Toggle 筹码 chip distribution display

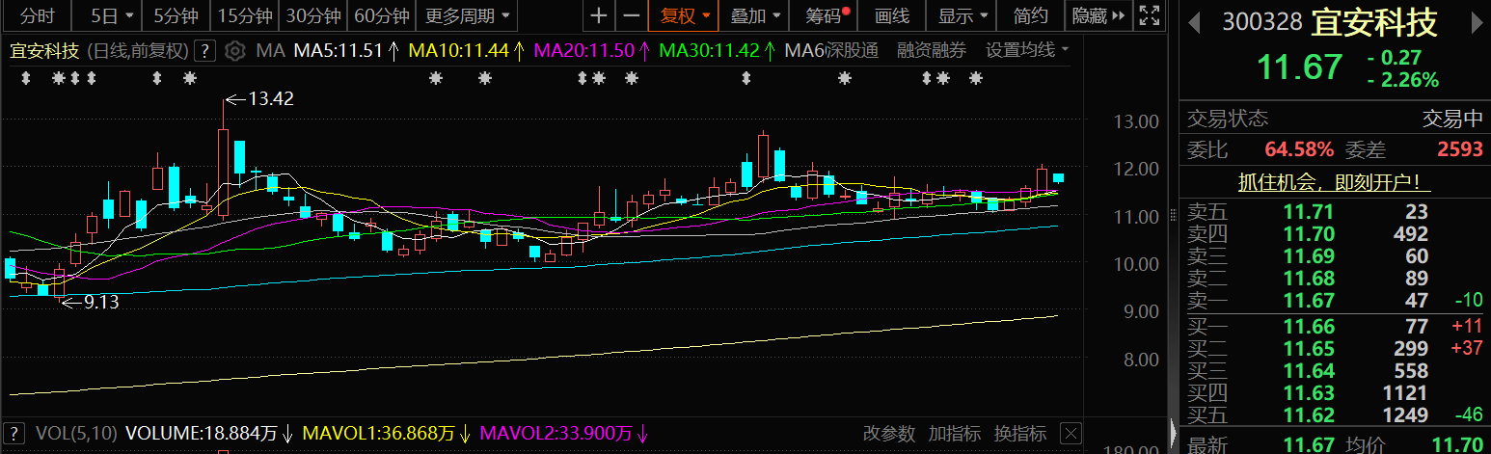[826, 15]
